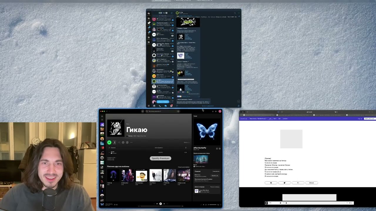Select the Lyrics tab on Genius
The width and height of the screenshot is (376, 211).
tap(270, 119)
